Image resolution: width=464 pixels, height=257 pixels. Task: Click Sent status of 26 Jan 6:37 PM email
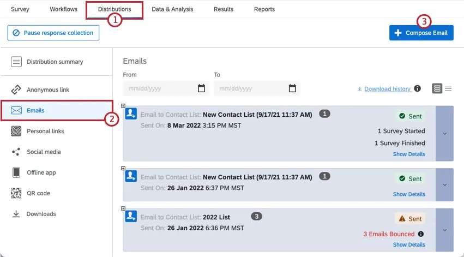(410, 178)
